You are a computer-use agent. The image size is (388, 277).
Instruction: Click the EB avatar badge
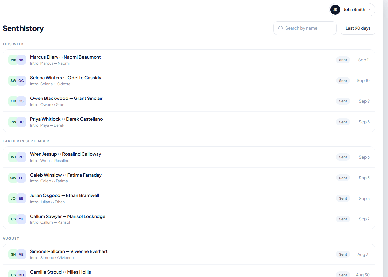pyautogui.click(x=21, y=198)
